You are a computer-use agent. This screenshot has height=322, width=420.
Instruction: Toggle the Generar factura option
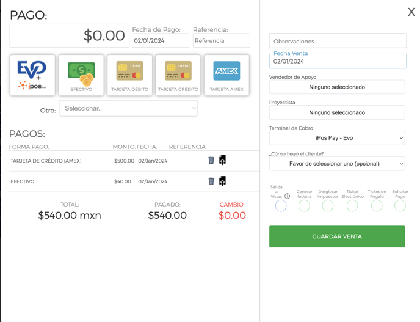click(x=304, y=206)
